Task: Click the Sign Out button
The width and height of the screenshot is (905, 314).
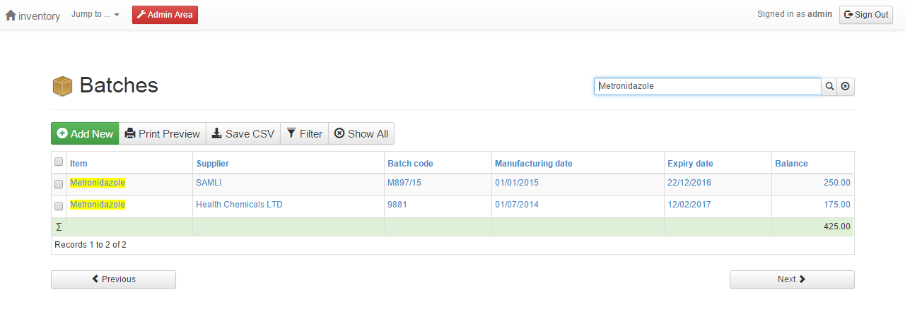Action: (x=866, y=15)
